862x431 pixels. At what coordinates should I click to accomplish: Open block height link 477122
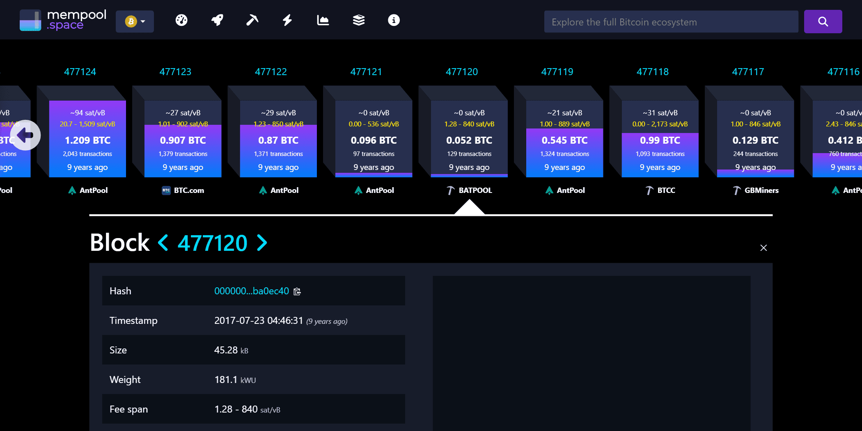click(271, 72)
